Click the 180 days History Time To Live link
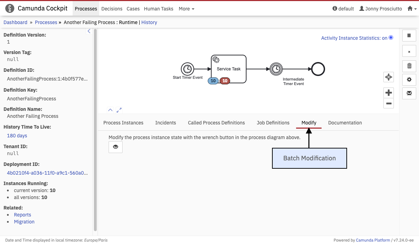The width and height of the screenshot is (419, 244). [17, 136]
